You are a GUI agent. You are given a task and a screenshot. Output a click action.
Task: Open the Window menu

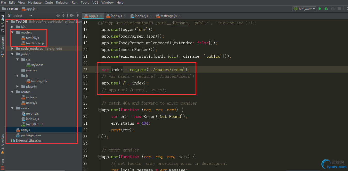107,2
